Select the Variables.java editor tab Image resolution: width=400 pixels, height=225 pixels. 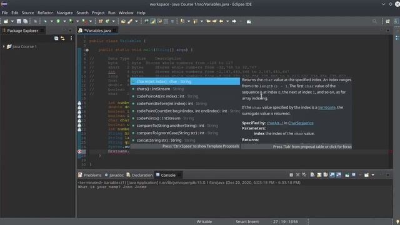[97, 31]
